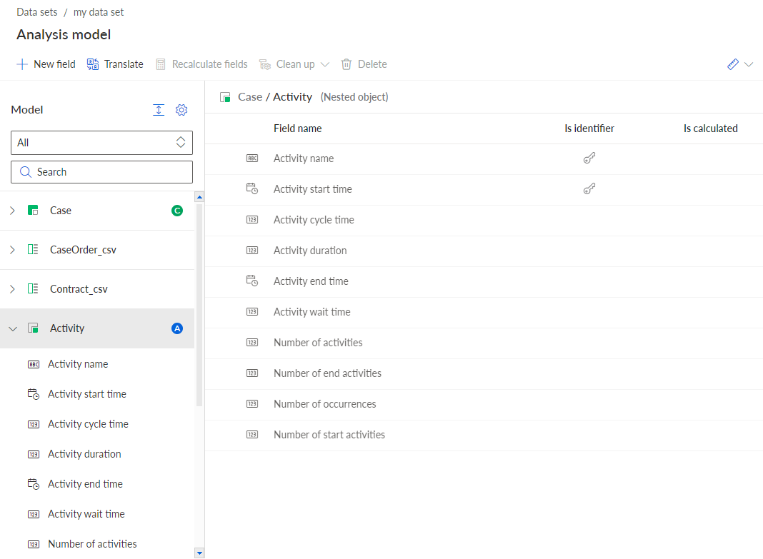The width and height of the screenshot is (763, 559).
Task: Click text type icon of Activity name row
Action: click(x=252, y=158)
